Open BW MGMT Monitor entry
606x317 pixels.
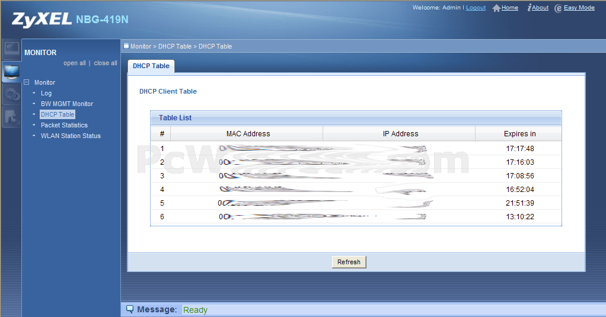click(67, 104)
